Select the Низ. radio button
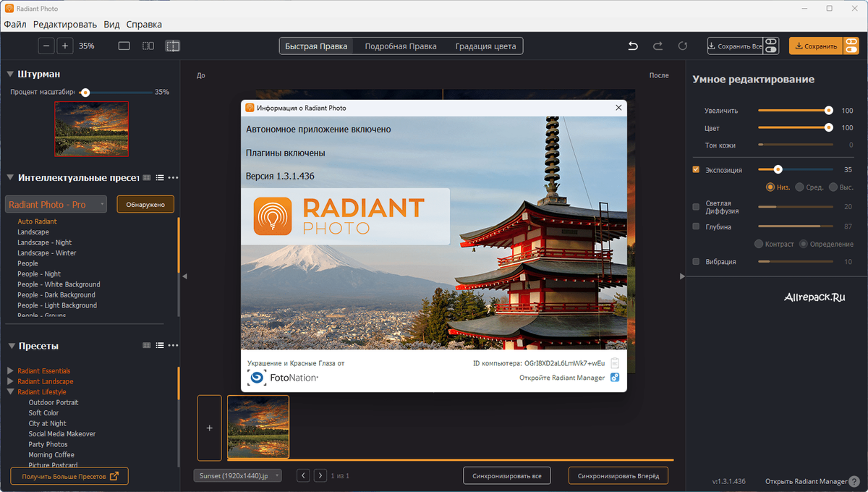This screenshot has width=868, height=492. [770, 187]
